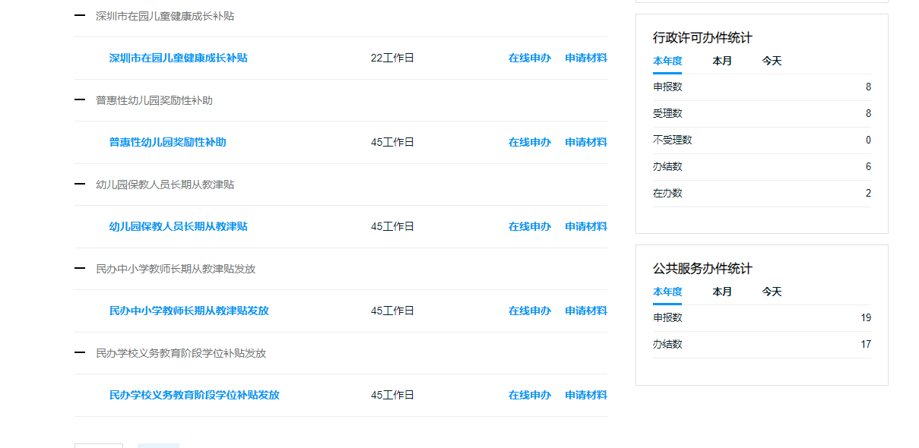Open 民办学校义务教育阶段学位补贴发放 service link
Viewport: 919px width, 448px height.
[x=194, y=396]
